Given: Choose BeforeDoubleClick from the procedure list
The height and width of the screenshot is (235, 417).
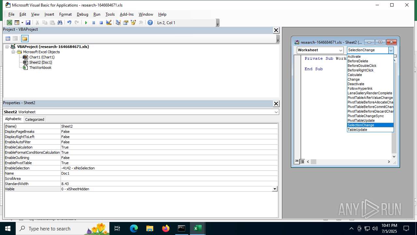Looking at the screenshot, I should 370,66.
